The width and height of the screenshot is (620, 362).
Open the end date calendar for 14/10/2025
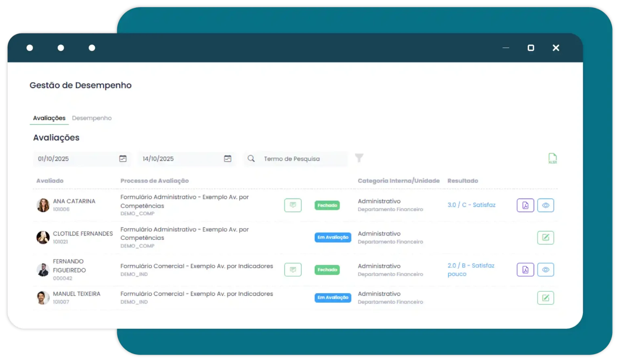[x=228, y=158]
